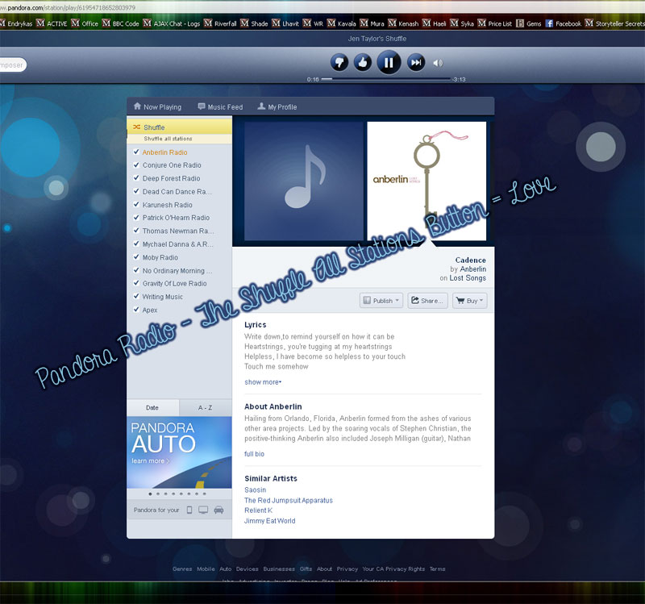Click the Share button

427,301
